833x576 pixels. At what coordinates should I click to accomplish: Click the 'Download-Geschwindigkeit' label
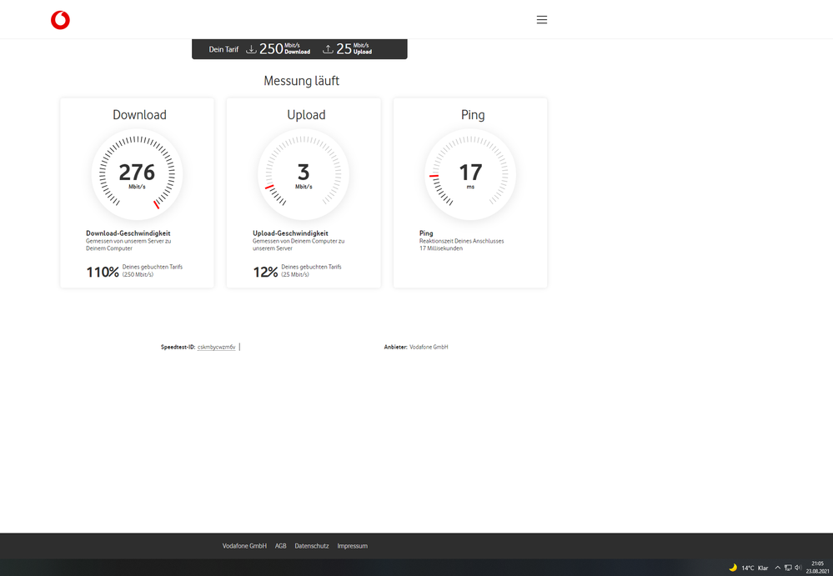click(128, 233)
